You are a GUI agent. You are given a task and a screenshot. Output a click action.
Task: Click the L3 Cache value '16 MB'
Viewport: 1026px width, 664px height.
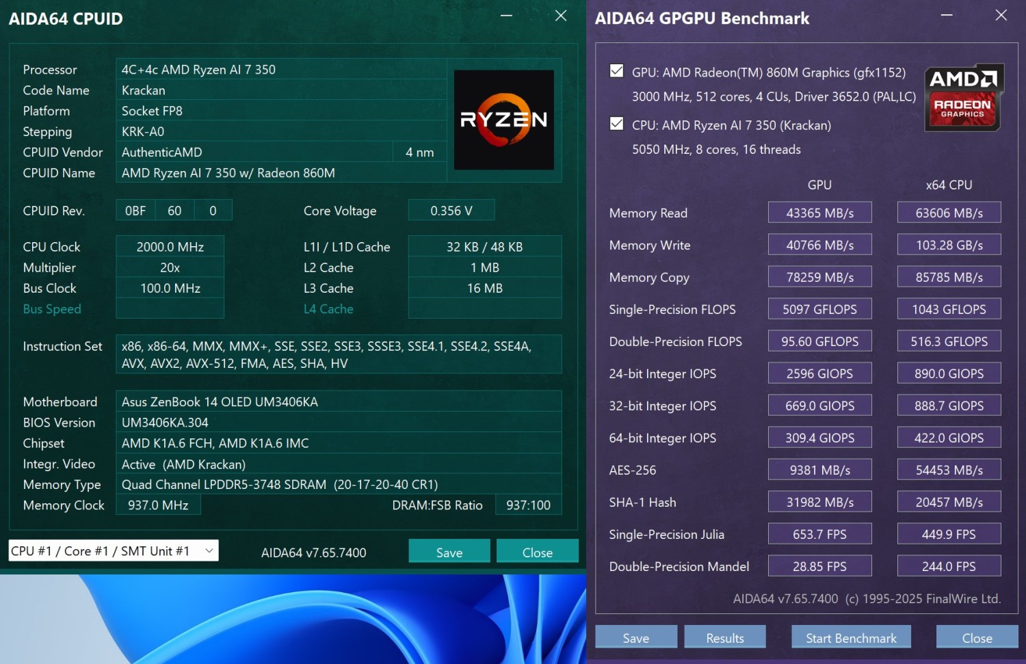[x=485, y=288]
